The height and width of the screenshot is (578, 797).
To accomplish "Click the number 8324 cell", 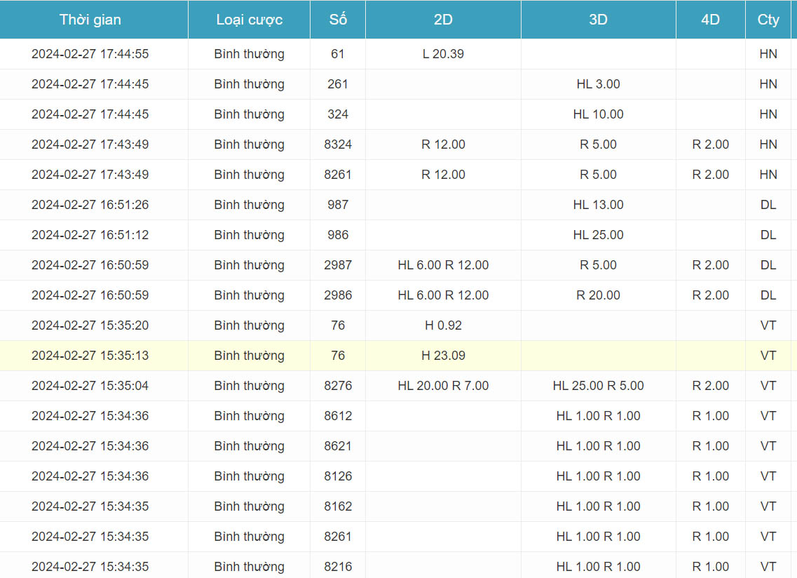I will click(x=338, y=144).
